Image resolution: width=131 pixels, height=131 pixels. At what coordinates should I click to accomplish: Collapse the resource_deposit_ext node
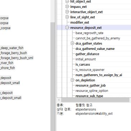click(x=67, y=28)
